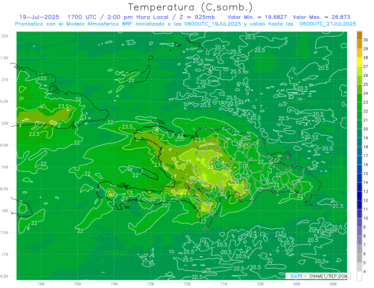Click the legend swatch between 5 and 6

click(359, 258)
